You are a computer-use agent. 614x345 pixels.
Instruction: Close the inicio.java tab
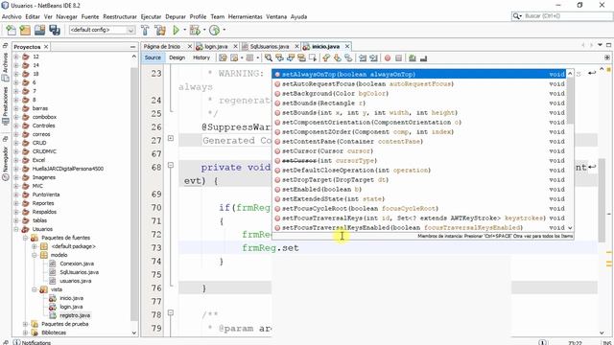click(x=347, y=47)
